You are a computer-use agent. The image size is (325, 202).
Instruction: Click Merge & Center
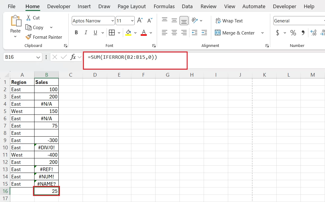(235, 33)
